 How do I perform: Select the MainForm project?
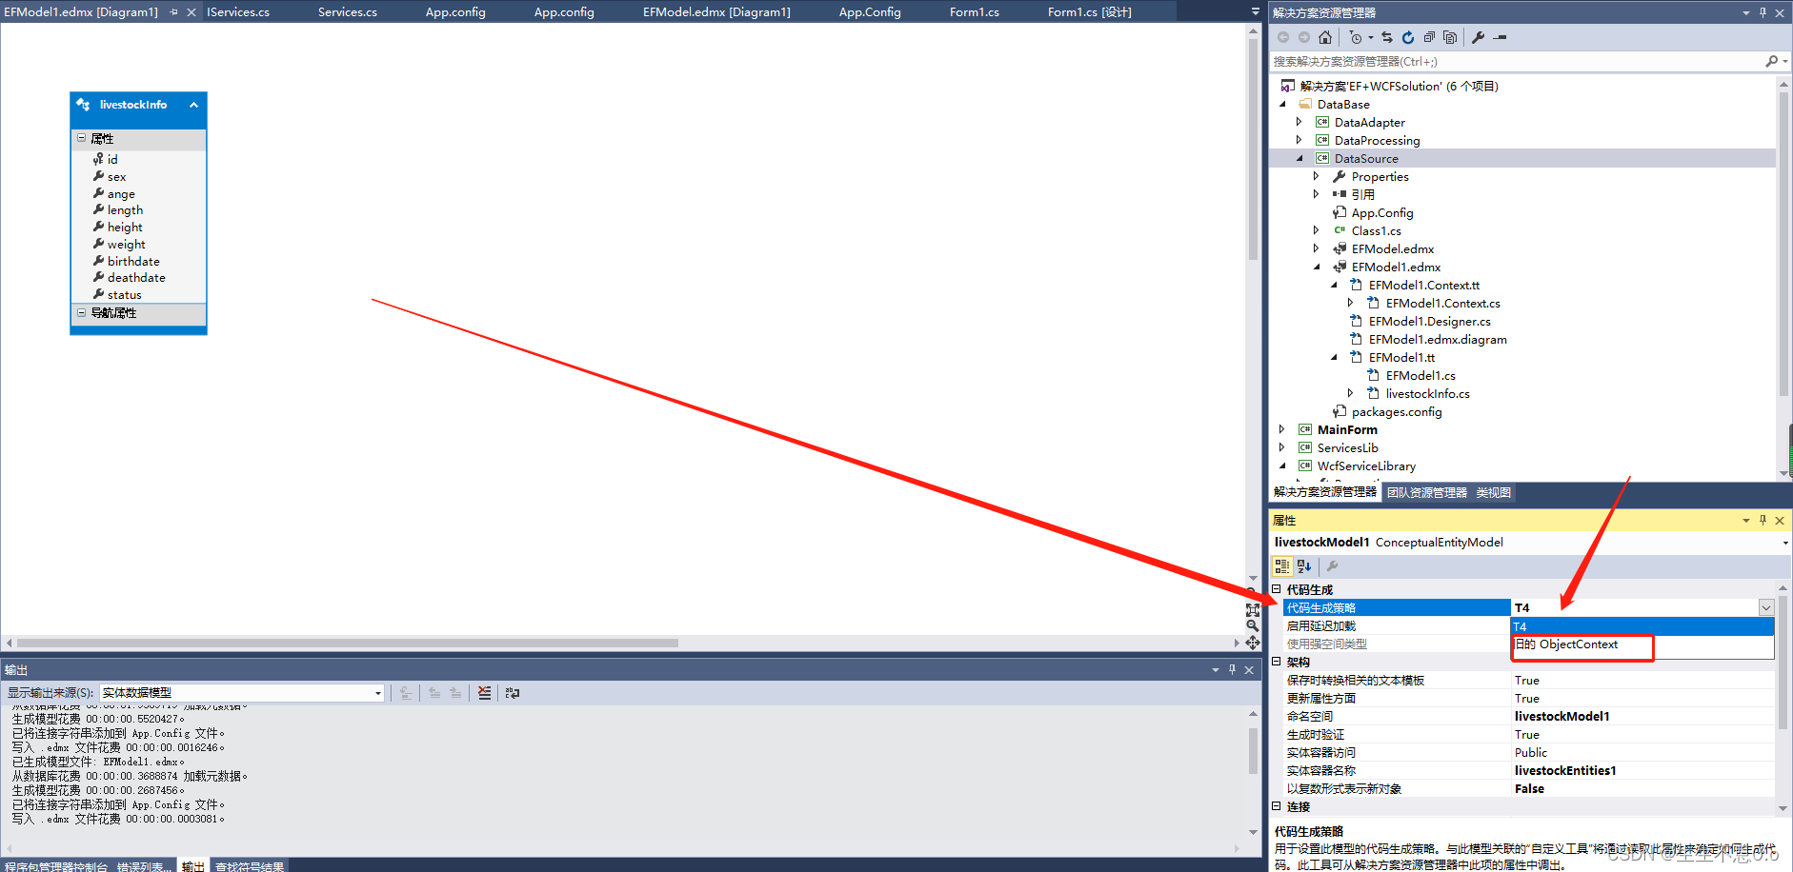(x=1347, y=429)
